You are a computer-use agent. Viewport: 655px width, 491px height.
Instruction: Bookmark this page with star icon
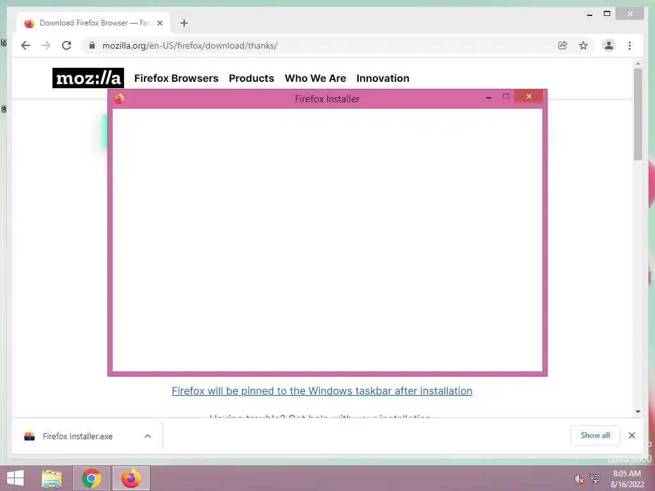pos(583,45)
